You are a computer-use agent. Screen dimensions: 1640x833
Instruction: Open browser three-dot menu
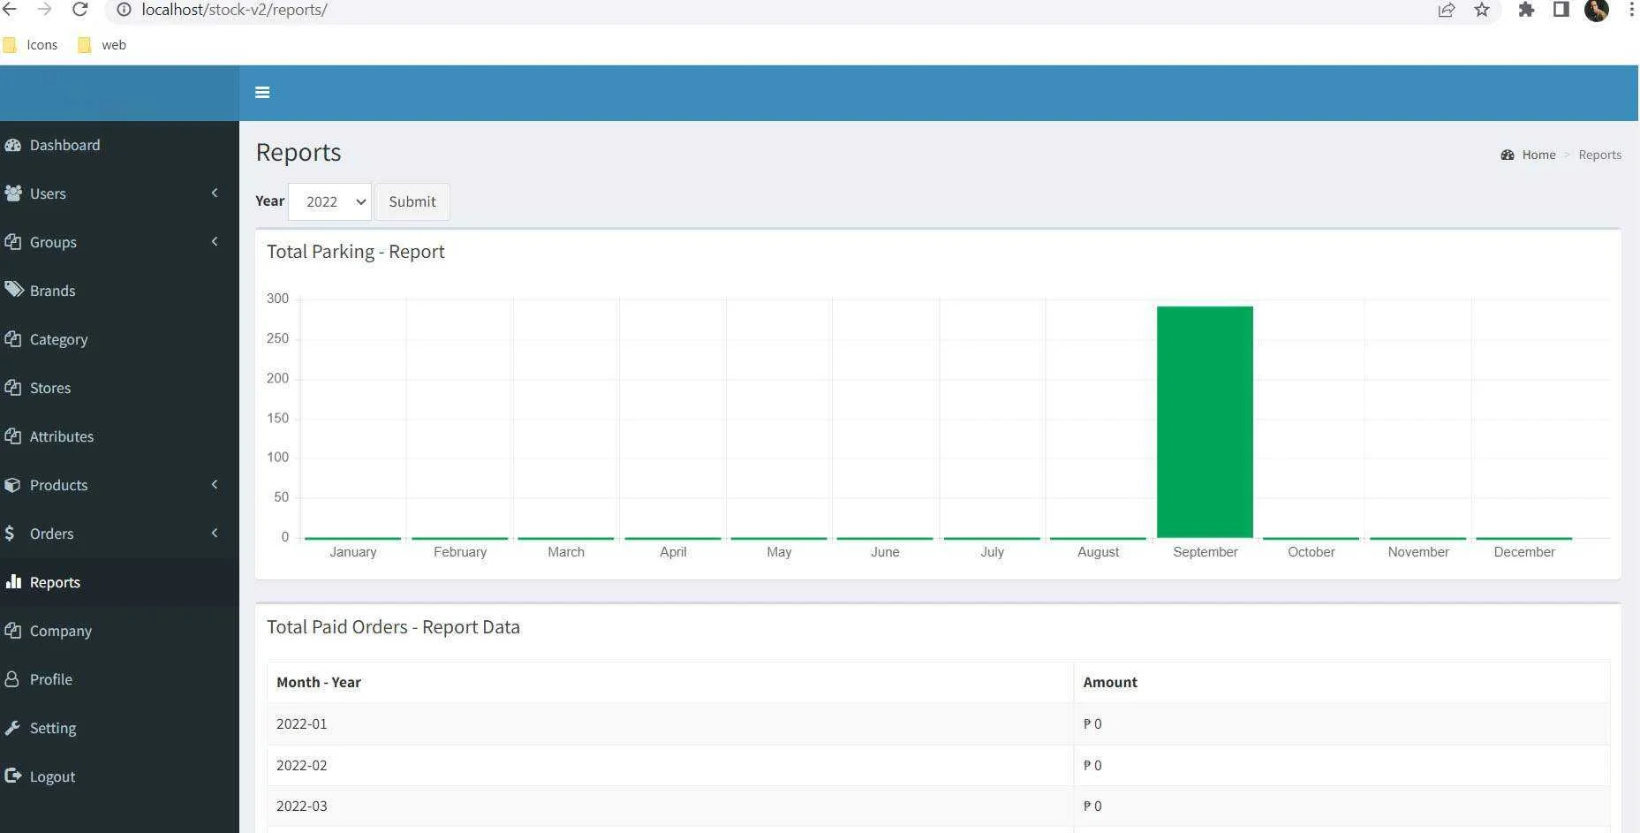tap(1630, 10)
